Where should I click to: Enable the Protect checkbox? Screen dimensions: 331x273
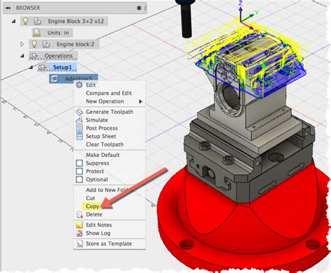pyautogui.click(x=80, y=171)
